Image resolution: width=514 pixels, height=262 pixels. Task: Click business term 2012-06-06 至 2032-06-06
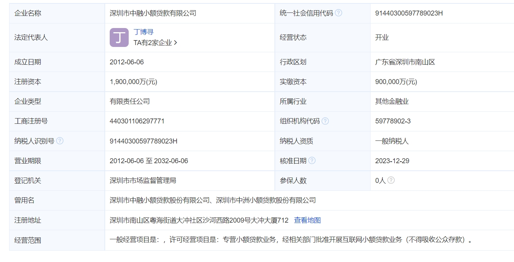coord(149,161)
